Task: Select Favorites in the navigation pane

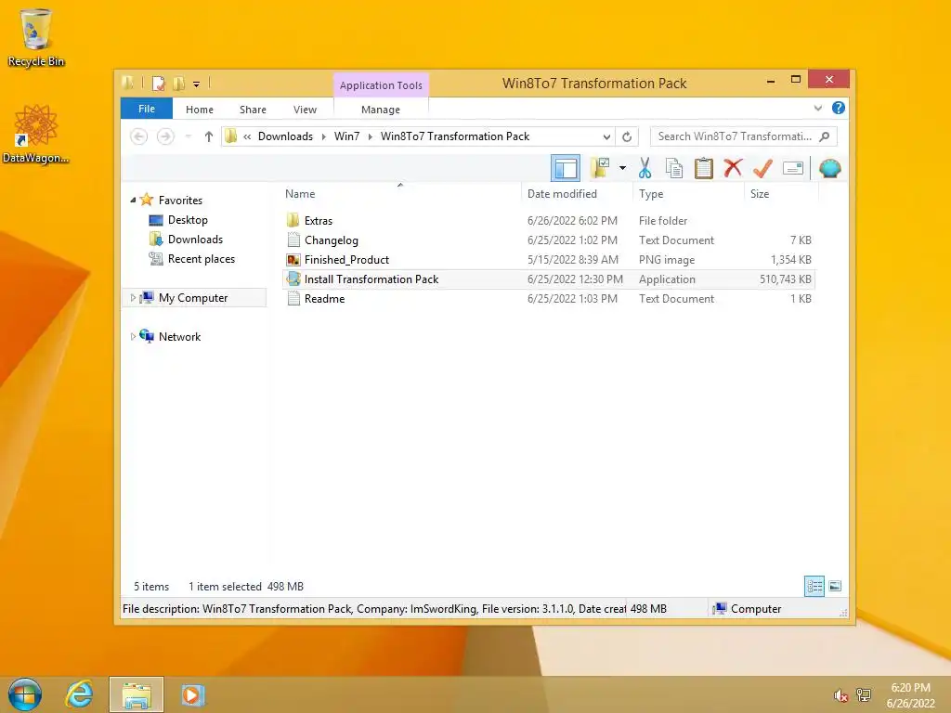Action: pos(180,201)
